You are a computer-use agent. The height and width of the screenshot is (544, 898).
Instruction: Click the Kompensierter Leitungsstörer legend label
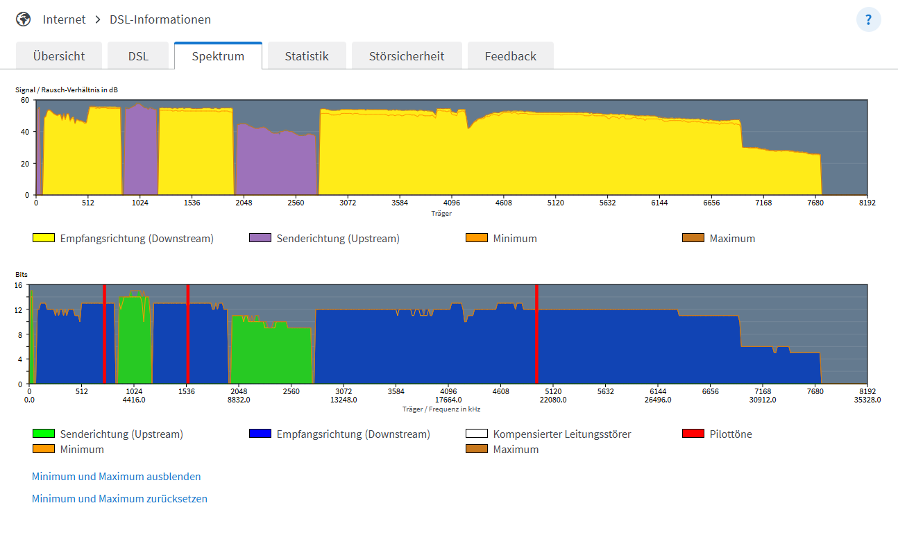(562, 434)
